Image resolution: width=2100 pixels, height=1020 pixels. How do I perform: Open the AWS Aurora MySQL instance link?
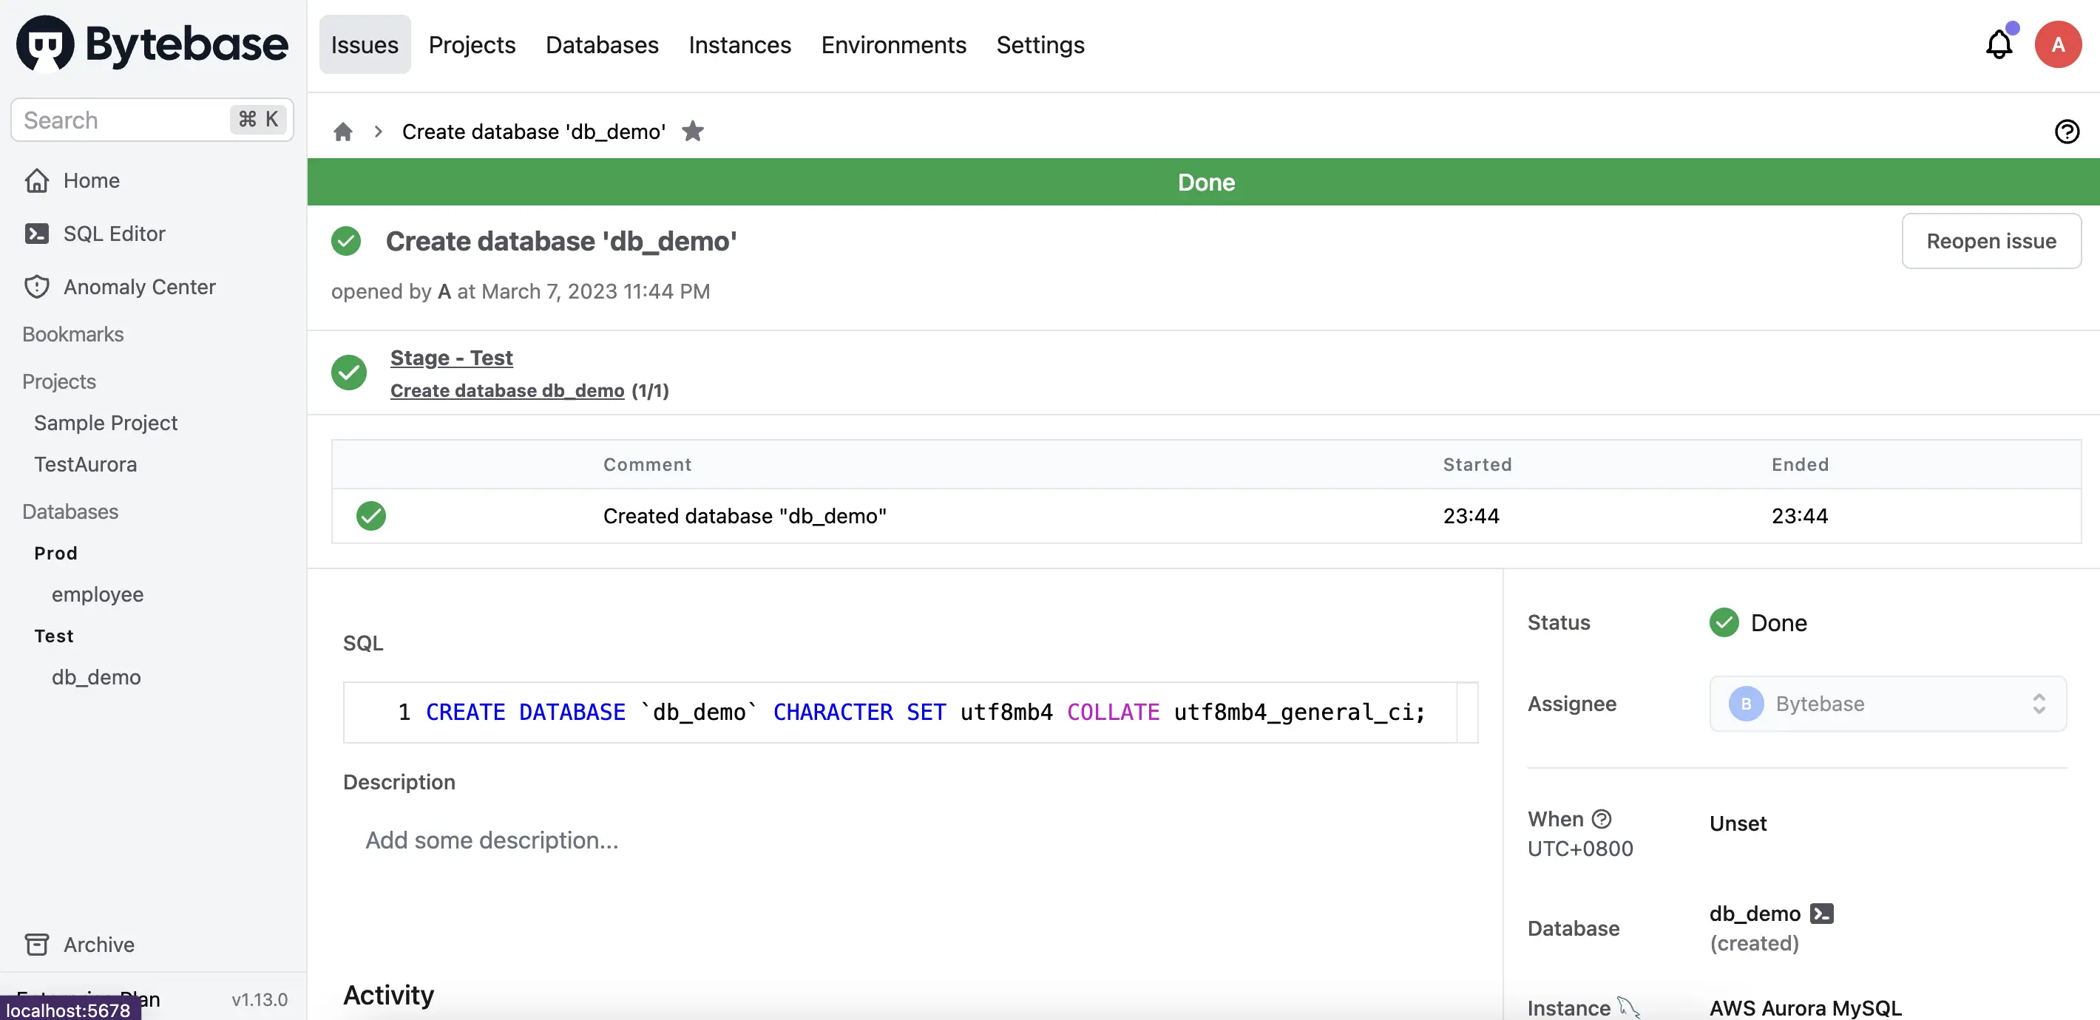coord(1805,1007)
